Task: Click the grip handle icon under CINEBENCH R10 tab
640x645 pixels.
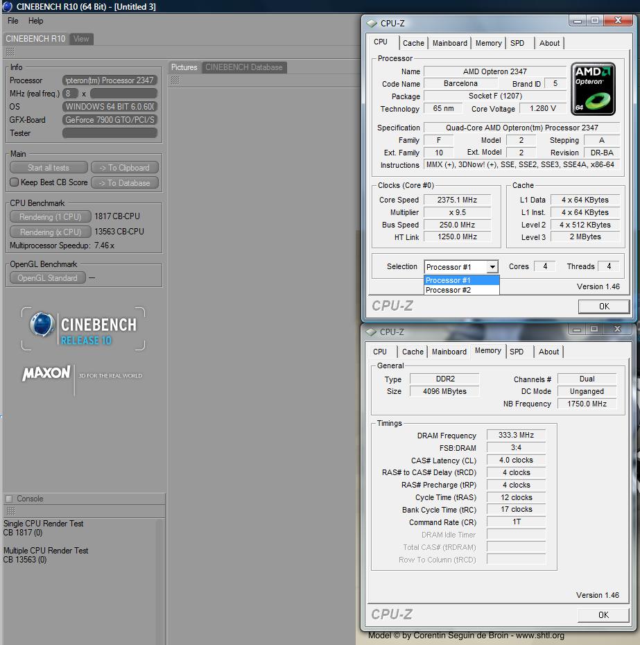Action: point(10,51)
